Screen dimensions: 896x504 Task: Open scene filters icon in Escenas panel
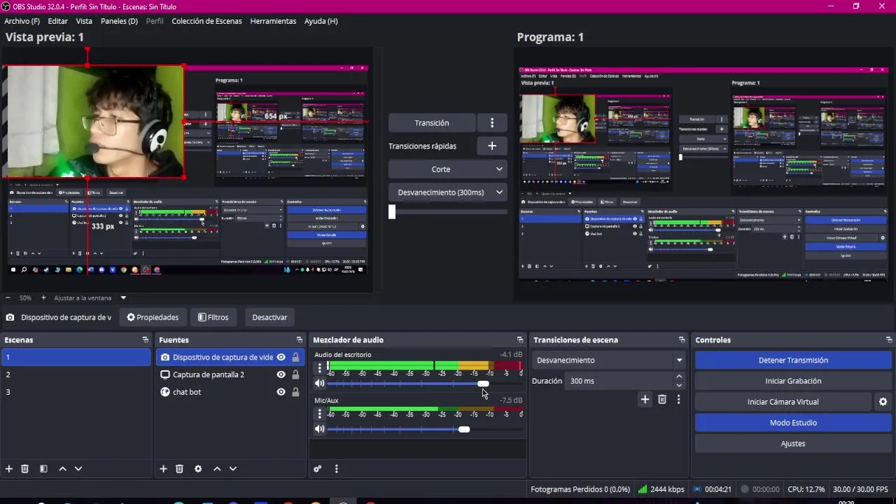click(43, 468)
